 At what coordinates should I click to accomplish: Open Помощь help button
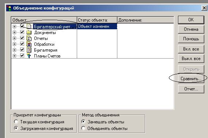(191, 39)
